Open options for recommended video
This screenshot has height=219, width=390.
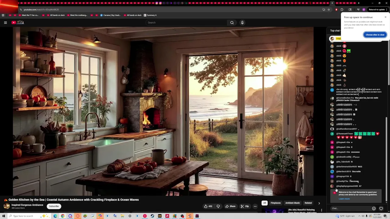coord(321,210)
